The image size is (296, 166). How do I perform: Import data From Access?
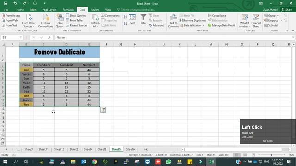click(11, 15)
